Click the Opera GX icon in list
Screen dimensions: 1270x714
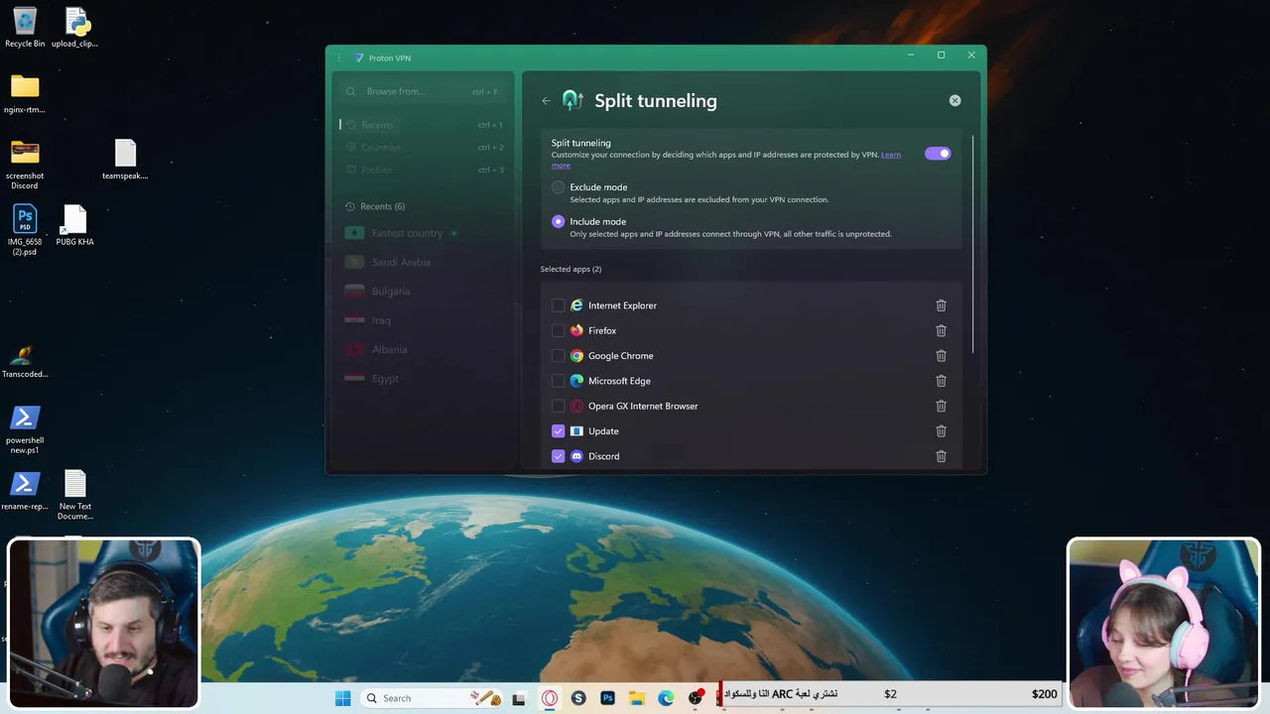[x=576, y=406]
